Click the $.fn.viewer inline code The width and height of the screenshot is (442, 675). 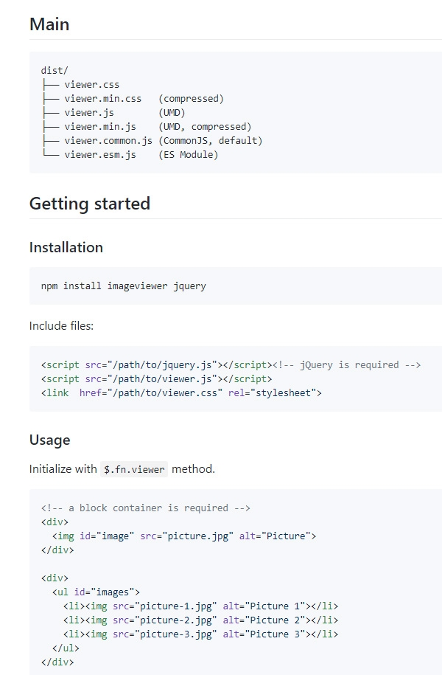coord(134,469)
